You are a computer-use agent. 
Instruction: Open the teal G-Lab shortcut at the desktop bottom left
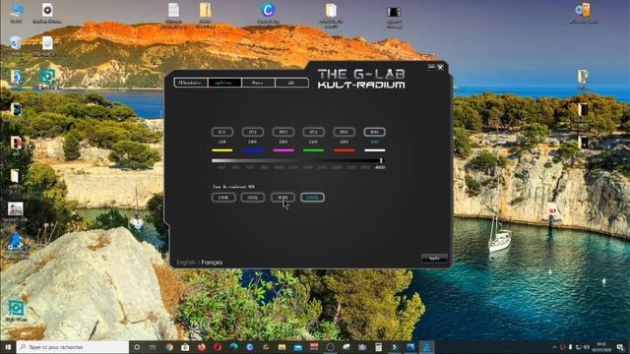16,312
